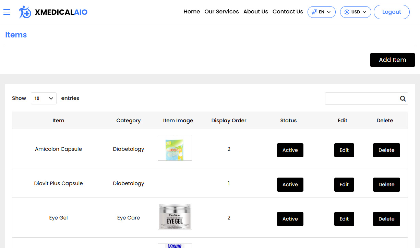Edit the Amicolon Capsule item
This screenshot has width=420, height=248.
(344, 150)
